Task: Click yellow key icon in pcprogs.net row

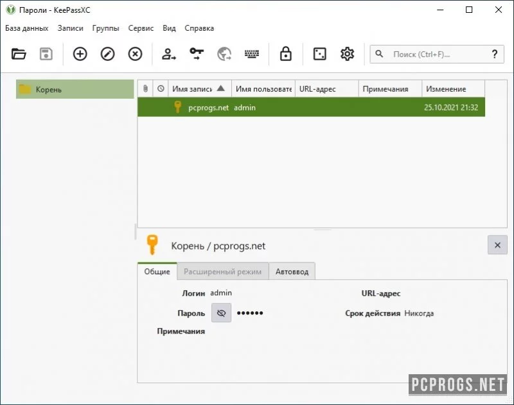Action: (x=177, y=107)
